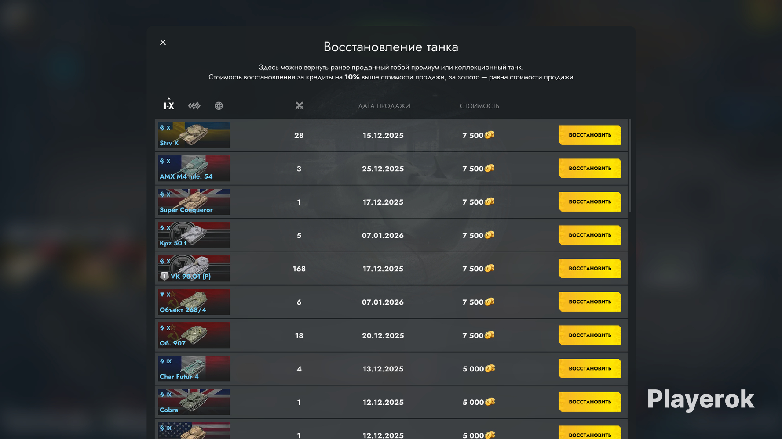Viewport: 782px width, 439px height.
Task: Restore the Kpz 50 t tank
Action: point(590,235)
